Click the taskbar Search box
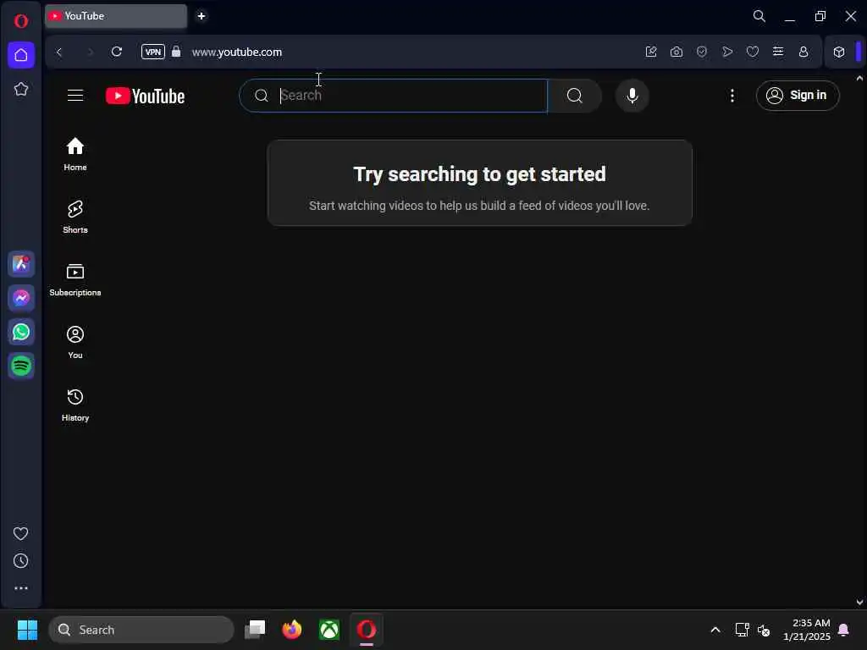Screen dimensions: 867x650 click(141, 630)
